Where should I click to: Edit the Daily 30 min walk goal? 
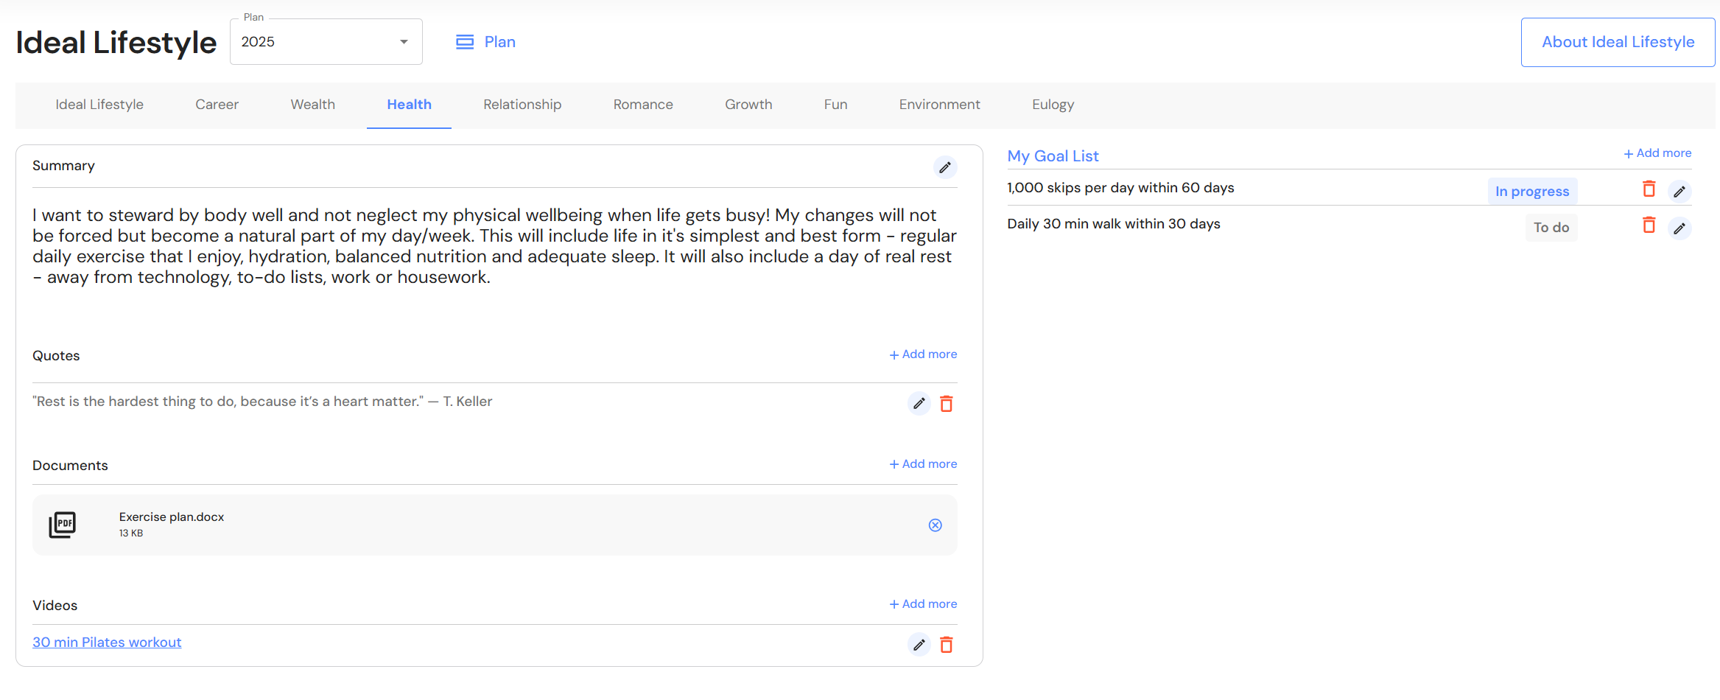[1679, 228]
